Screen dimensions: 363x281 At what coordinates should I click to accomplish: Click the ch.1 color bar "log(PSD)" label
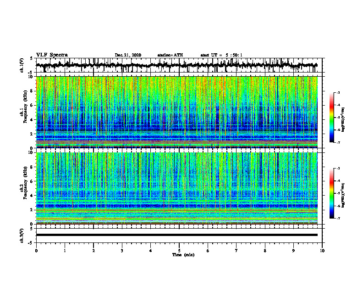point(343,120)
